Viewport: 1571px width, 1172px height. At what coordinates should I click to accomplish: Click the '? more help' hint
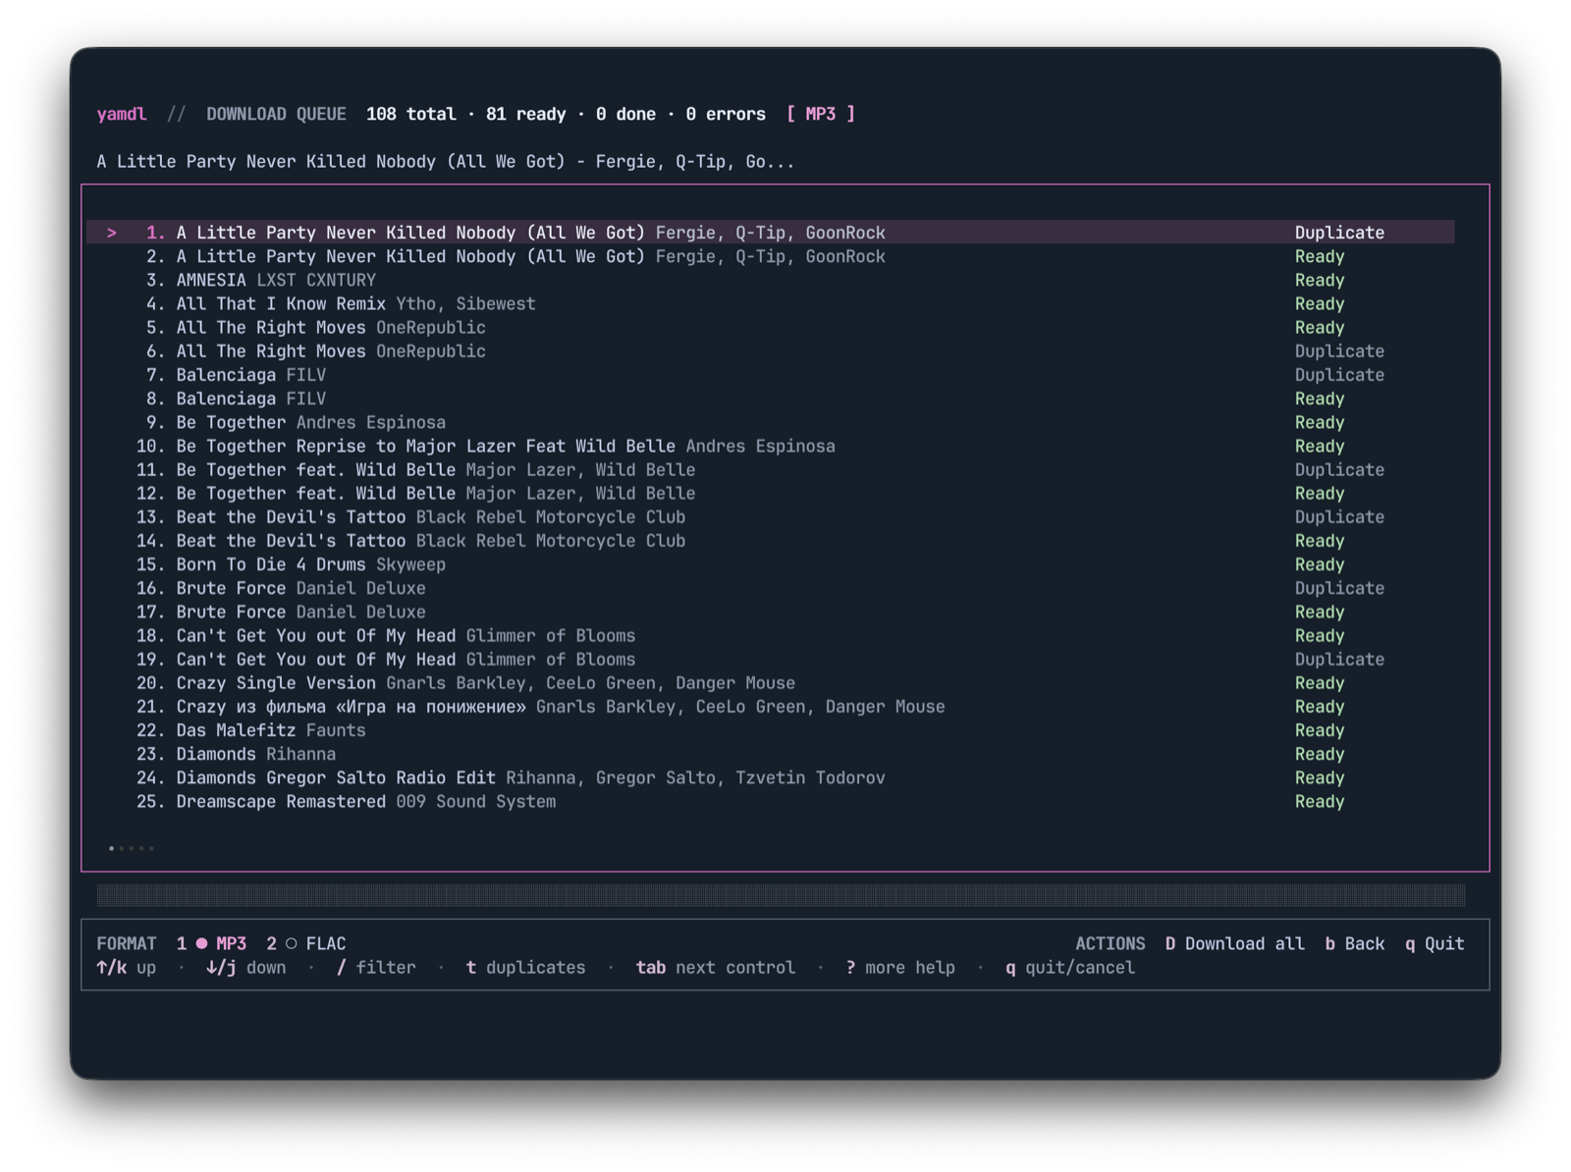pyautogui.click(x=900, y=968)
